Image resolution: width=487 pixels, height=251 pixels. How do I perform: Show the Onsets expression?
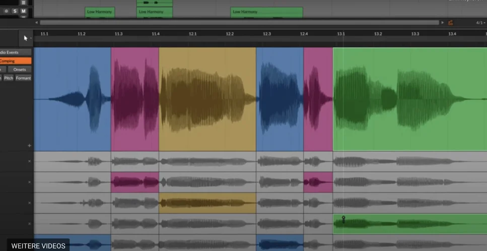coord(20,70)
